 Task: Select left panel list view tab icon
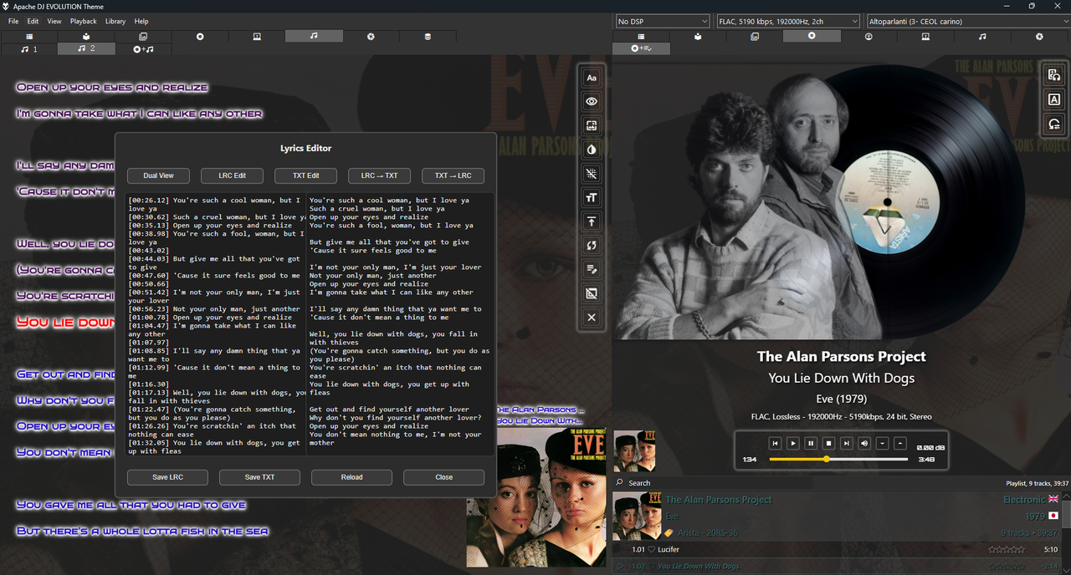point(29,37)
